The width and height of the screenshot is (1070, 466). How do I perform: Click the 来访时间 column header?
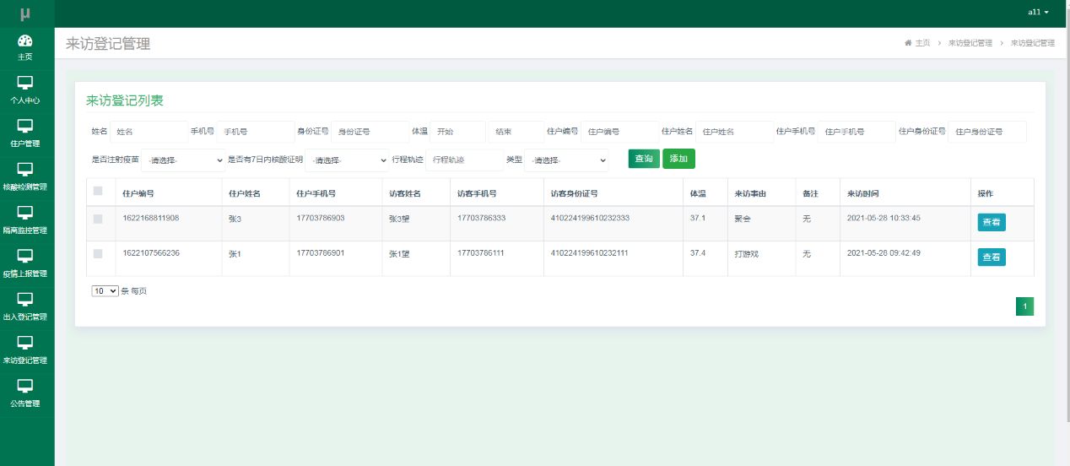862,193
